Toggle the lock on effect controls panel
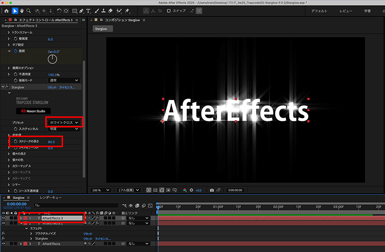Image resolution: width=385 pixels, height=252 pixels. 15,20
